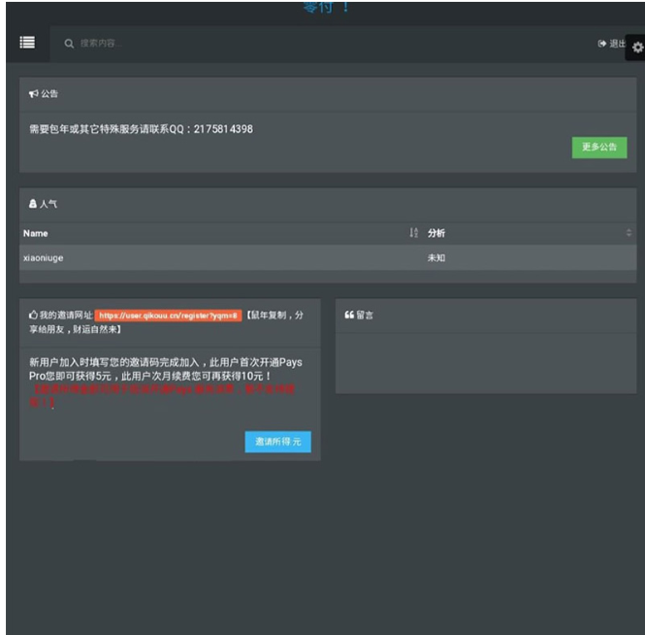Select the Name column header

(x=36, y=233)
